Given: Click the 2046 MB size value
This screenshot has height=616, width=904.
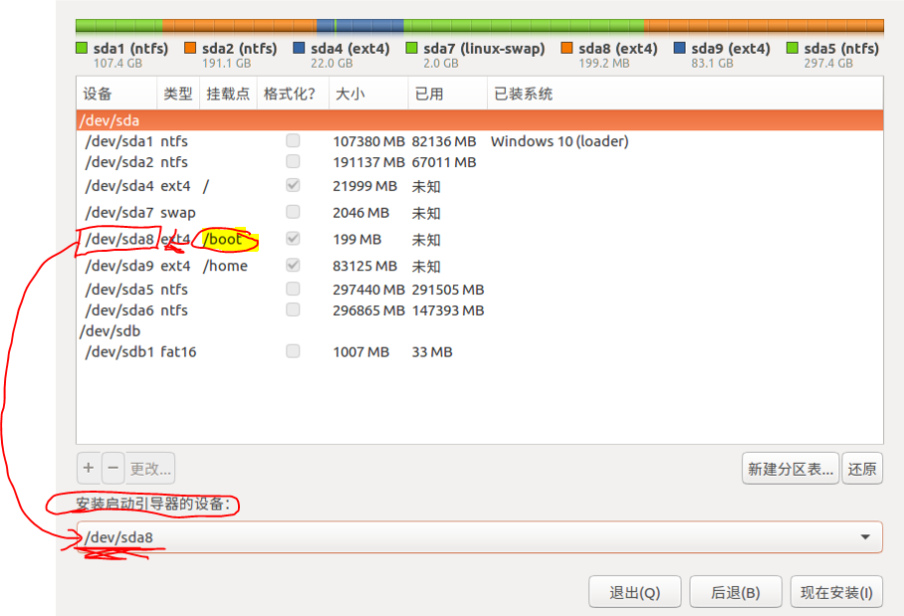Looking at the screenshot, I should tap(361, 213).
